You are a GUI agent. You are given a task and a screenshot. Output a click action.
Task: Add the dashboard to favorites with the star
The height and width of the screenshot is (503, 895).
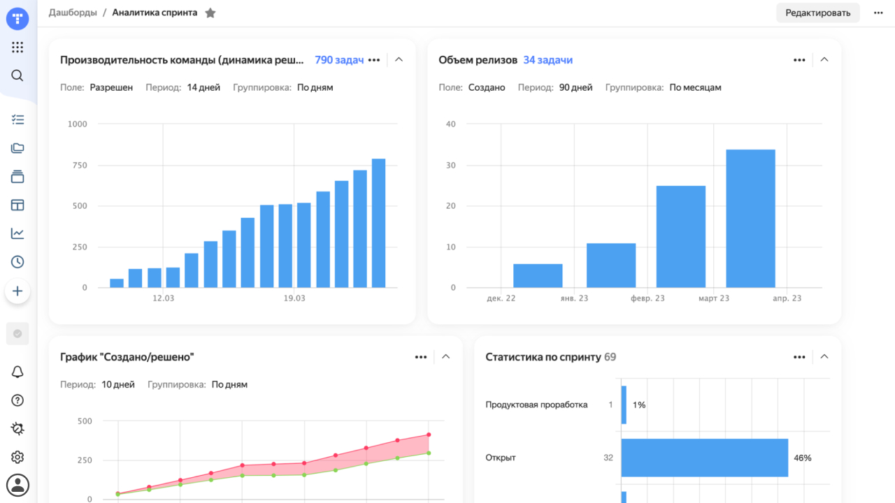point(210,13)
